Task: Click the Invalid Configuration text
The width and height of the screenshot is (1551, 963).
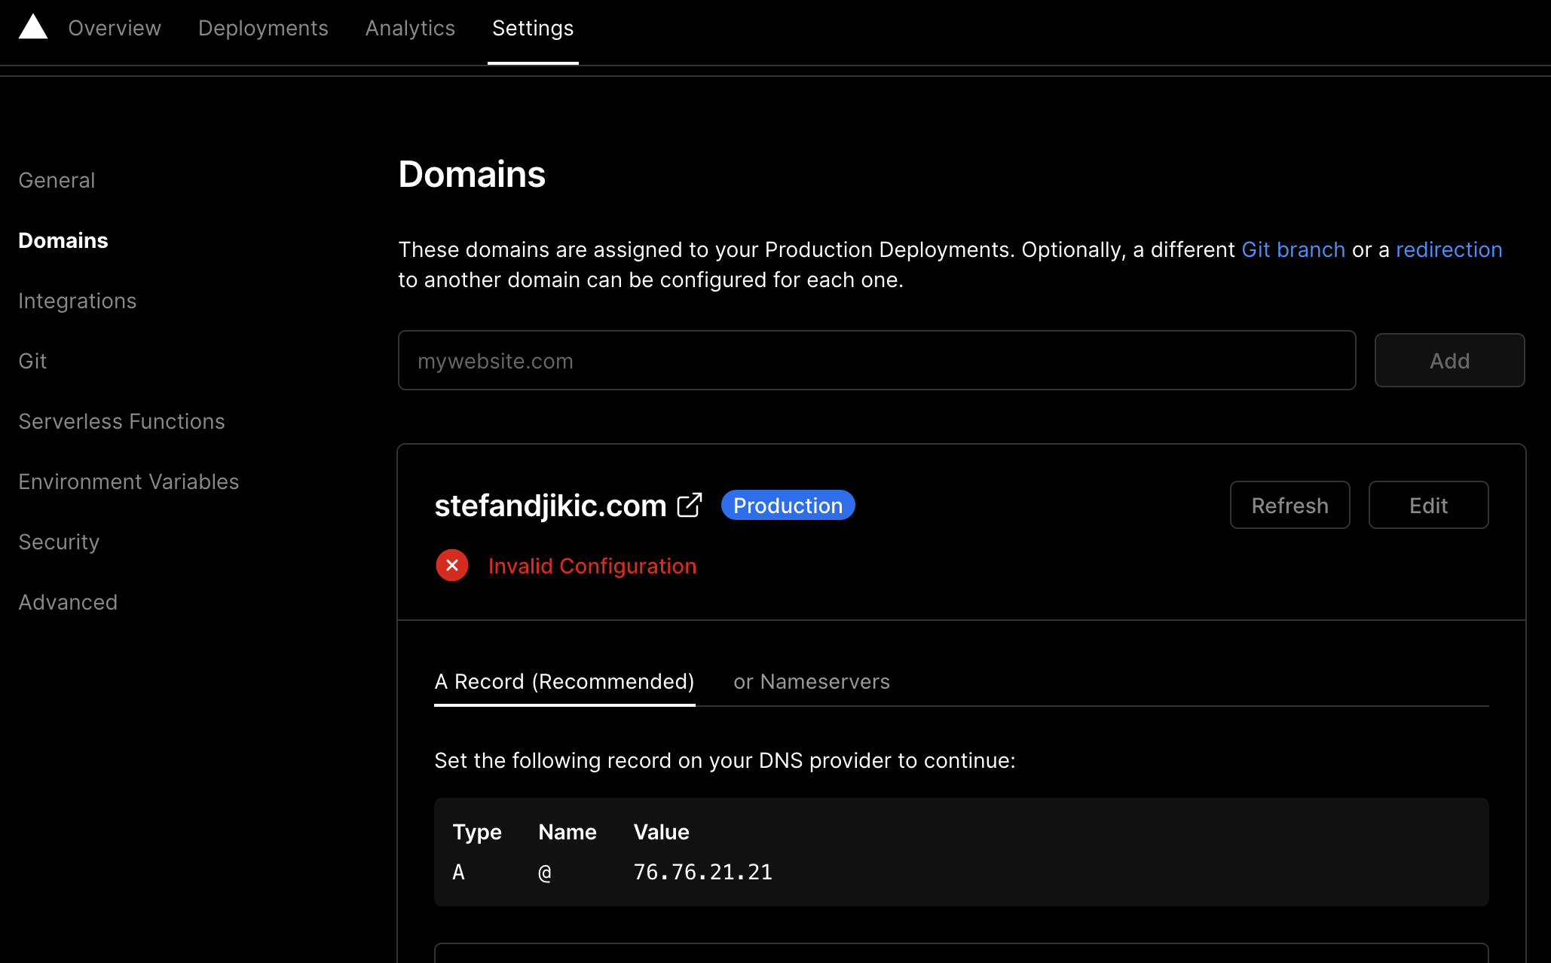Action: 592,566
